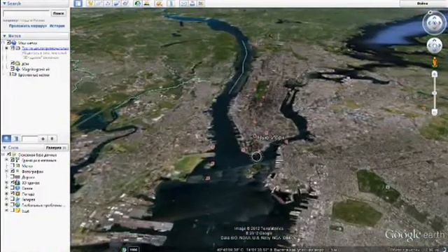Uncheck the Погода layer
Viewport: 448px width, 252px height.
pos(13,194)
